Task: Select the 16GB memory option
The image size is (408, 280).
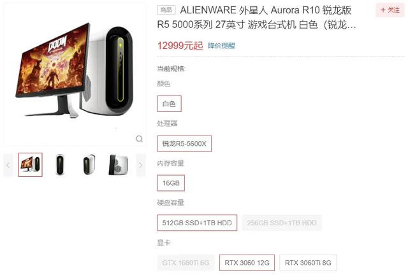Action: [171, 183]
